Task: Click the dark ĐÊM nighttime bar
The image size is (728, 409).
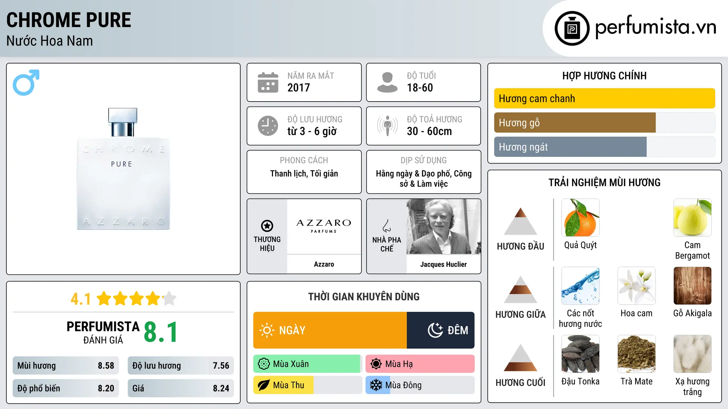Action: 441,330
